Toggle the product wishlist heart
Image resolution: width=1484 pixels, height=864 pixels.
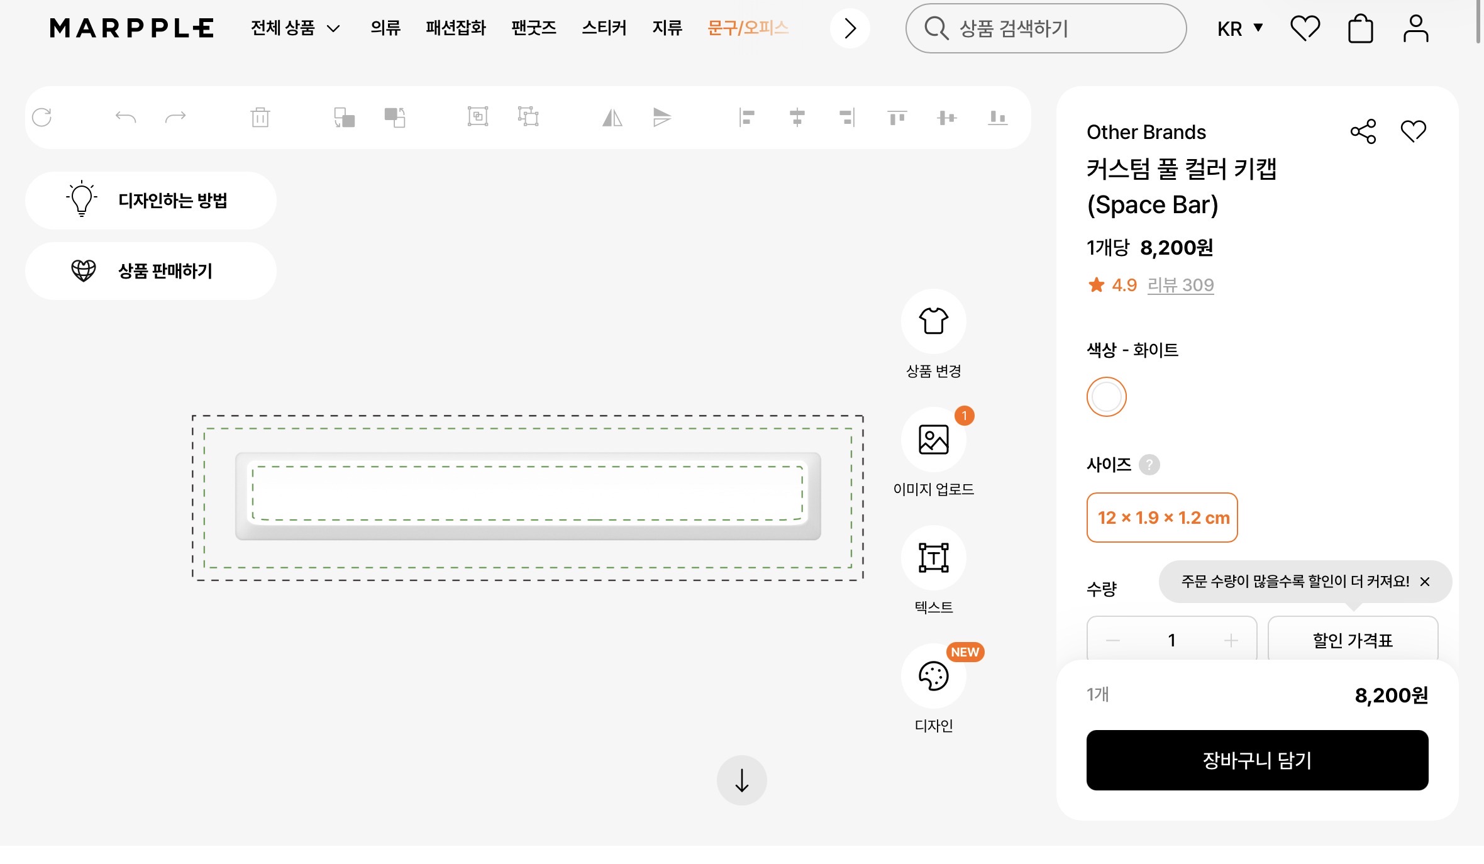pyautogui.click(x=1413, y=131)
